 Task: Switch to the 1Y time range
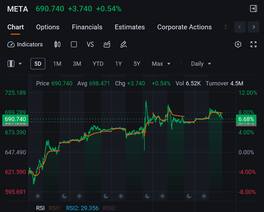pos(118,64)
